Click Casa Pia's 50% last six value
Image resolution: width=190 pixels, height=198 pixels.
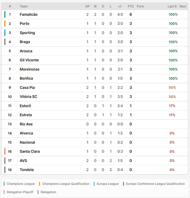(x=172, y=88)
